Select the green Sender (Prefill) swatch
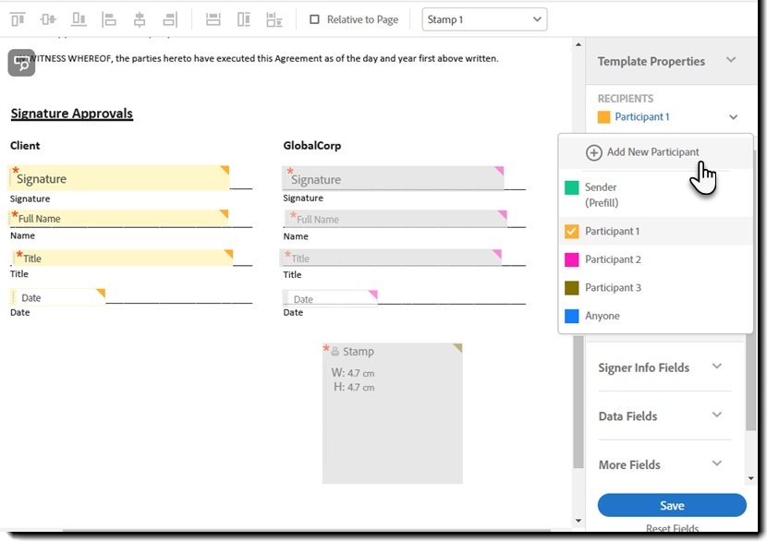Image resolution: width=767 pixels, height=541 pixels. click(x=572, y=187)
